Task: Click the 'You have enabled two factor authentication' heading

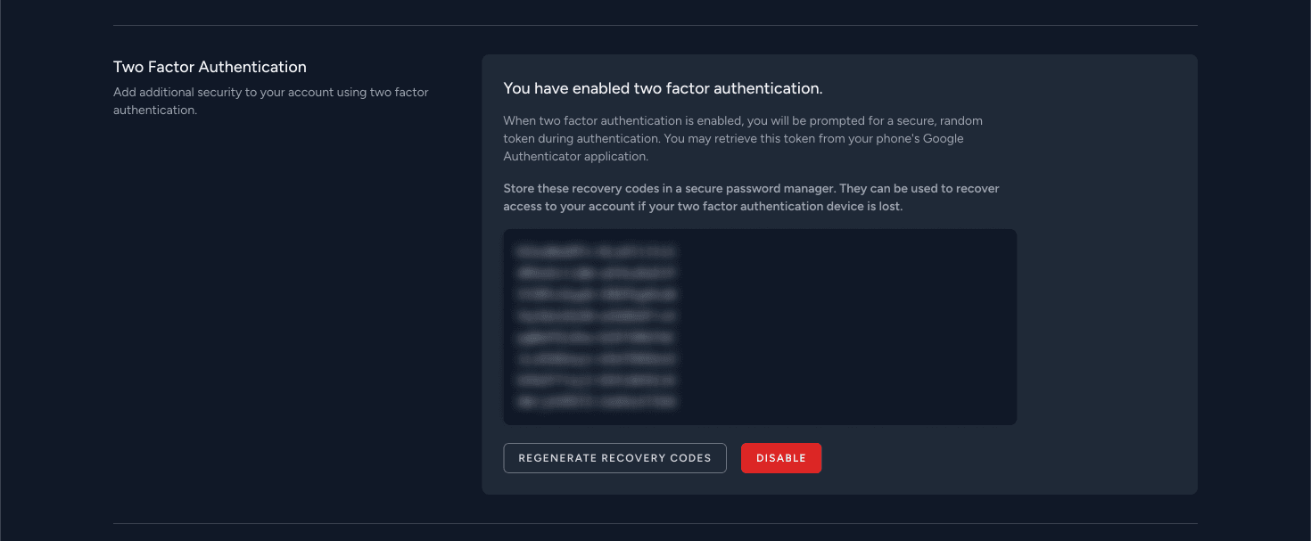Action: tap(663, 88)
